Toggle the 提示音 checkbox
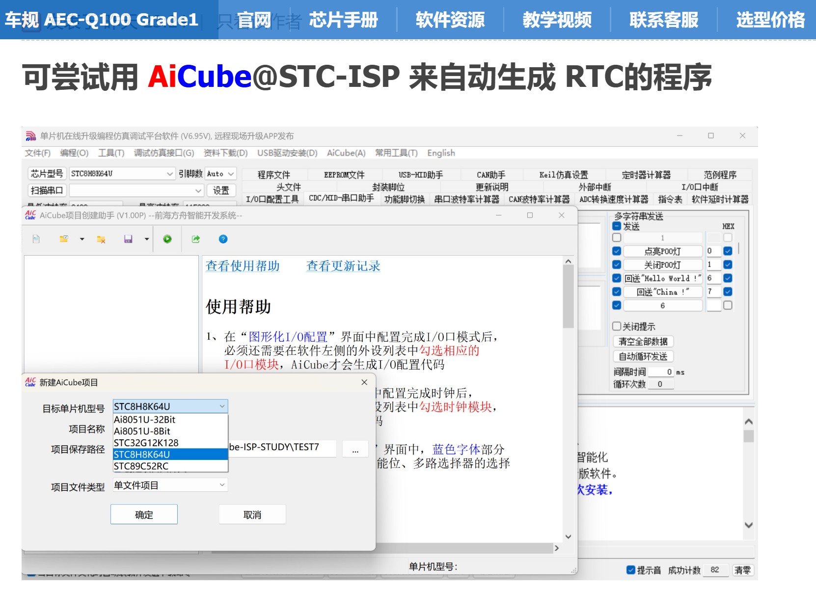 631,570
